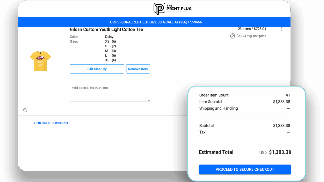
Task: Click the question mark help icon
Action: click(233, 36)
